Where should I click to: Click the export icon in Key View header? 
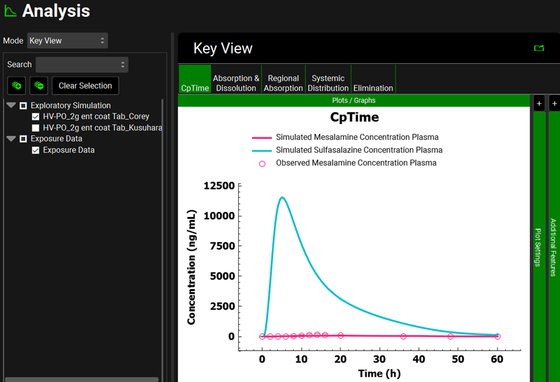[539, 48]
